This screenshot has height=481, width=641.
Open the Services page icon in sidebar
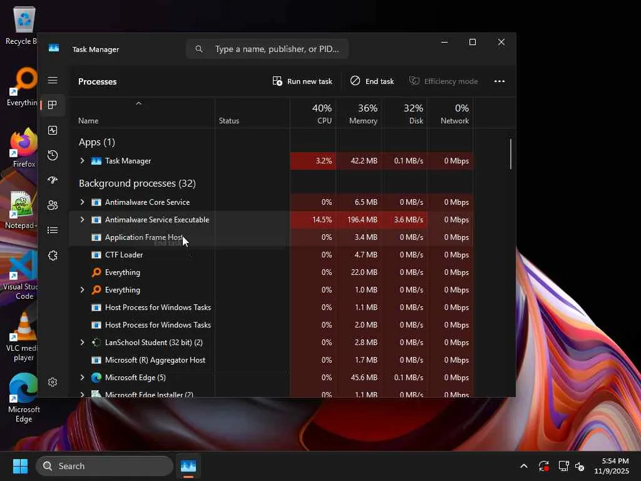point(53,256)
